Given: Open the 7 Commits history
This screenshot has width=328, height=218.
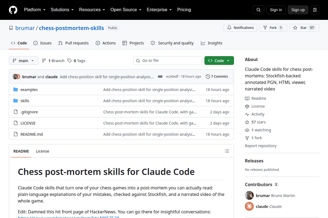Looking at the screenshot, I should pyautogui.click(x=217, y=77).
